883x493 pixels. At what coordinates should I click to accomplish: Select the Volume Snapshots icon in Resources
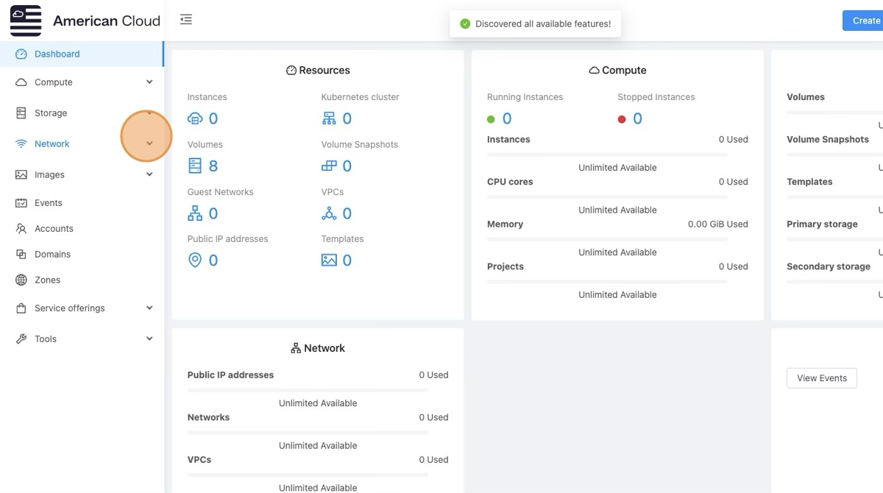pyautogui.click(x=329, y=166)
